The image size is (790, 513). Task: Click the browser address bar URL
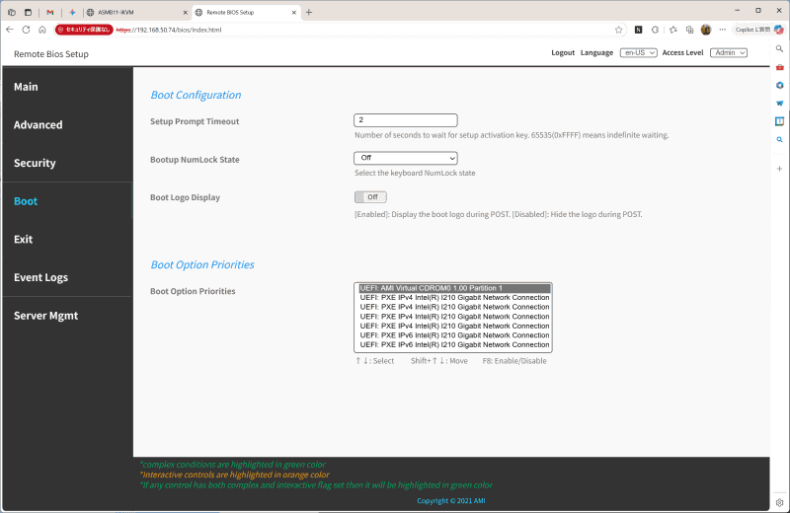pos(169,30)
